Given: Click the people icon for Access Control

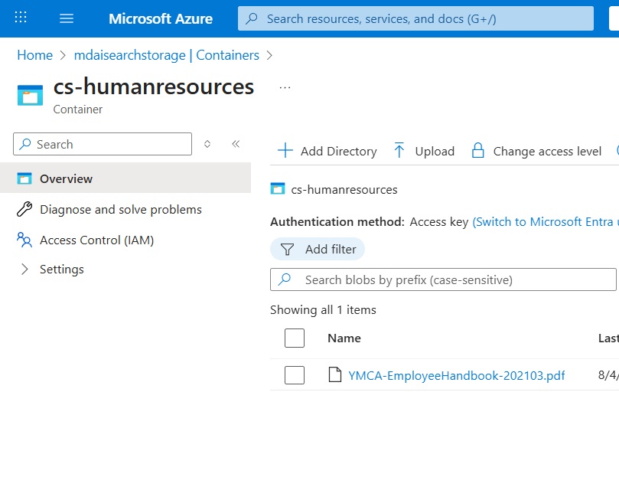Looking at the screenshot, I should [24, 240].
